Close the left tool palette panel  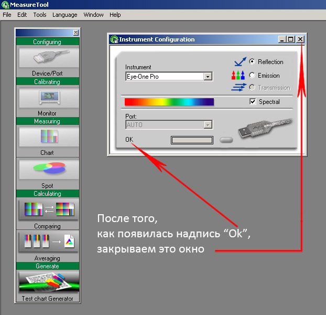tap(76, 33)
